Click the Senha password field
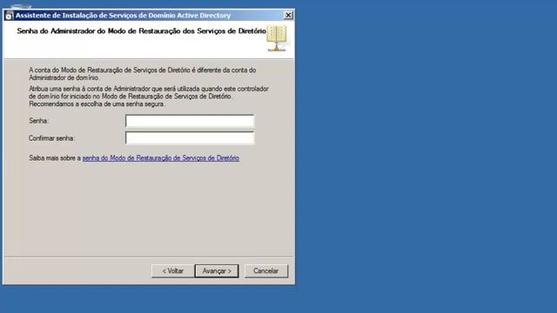Screen dimensions: 557x313 pos(190,121)
